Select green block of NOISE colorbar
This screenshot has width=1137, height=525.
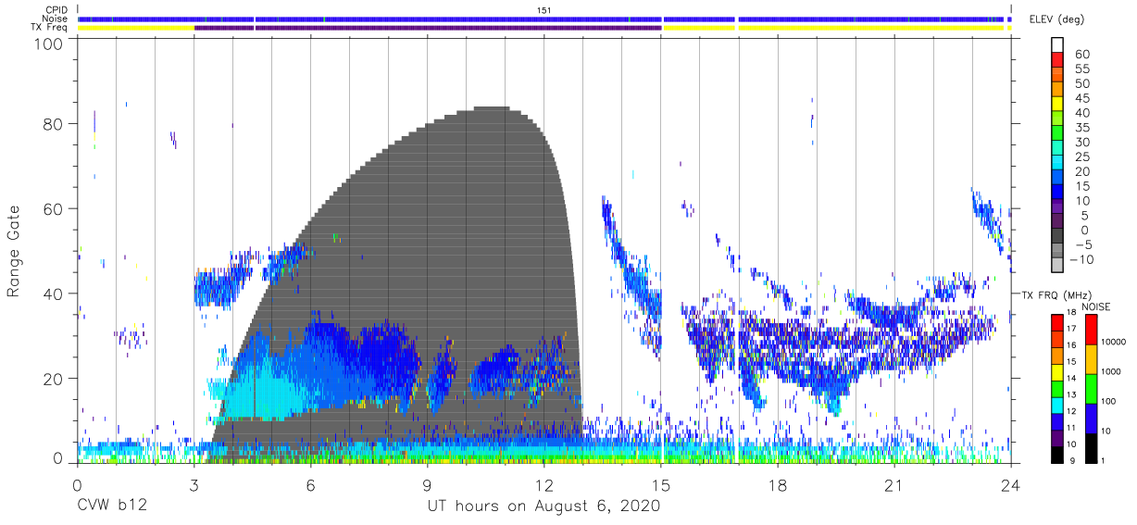(1091, 388)
